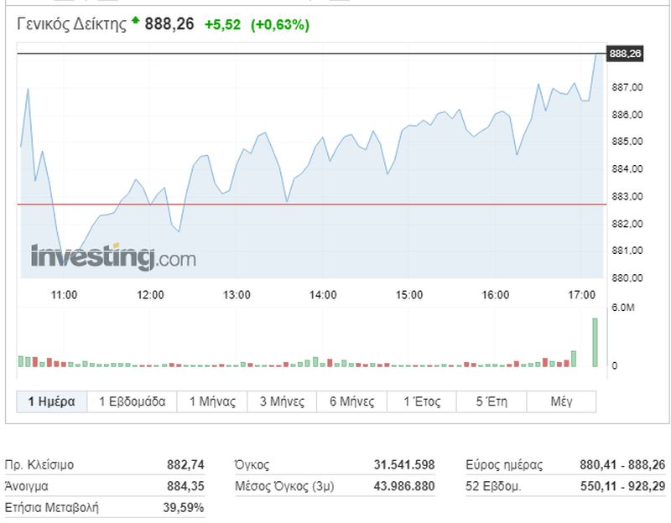Click the 52-week range 550,11 - 928,29
Screen dimensions: 671x523
(x=622, y=486)
